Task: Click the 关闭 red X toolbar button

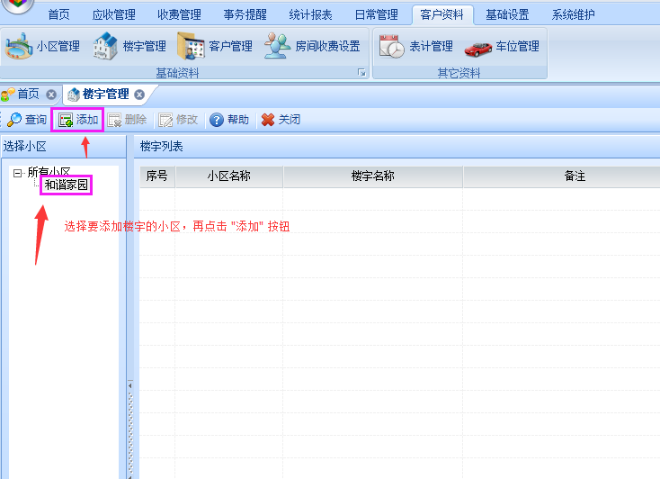Action: (x=281, y=120)
